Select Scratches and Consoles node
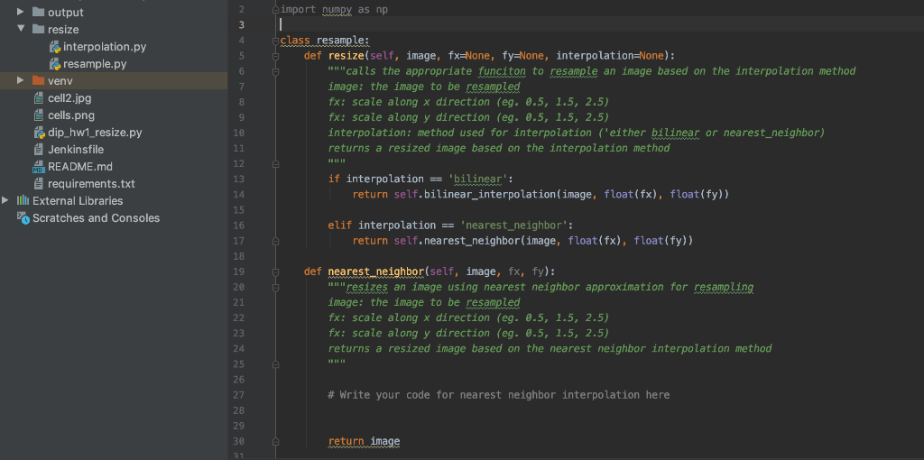 [96, 218]
